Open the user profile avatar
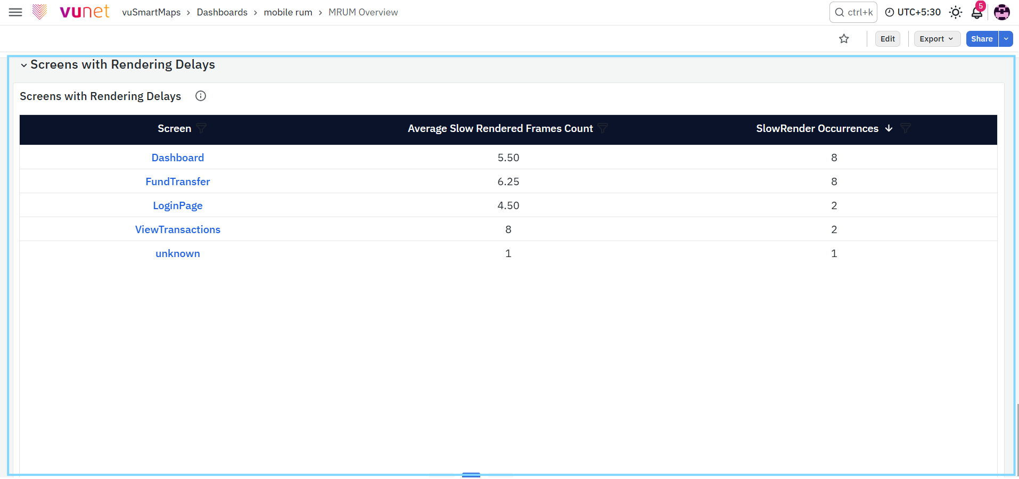This screenshot has height=479, width=1019. [1002, 12]
